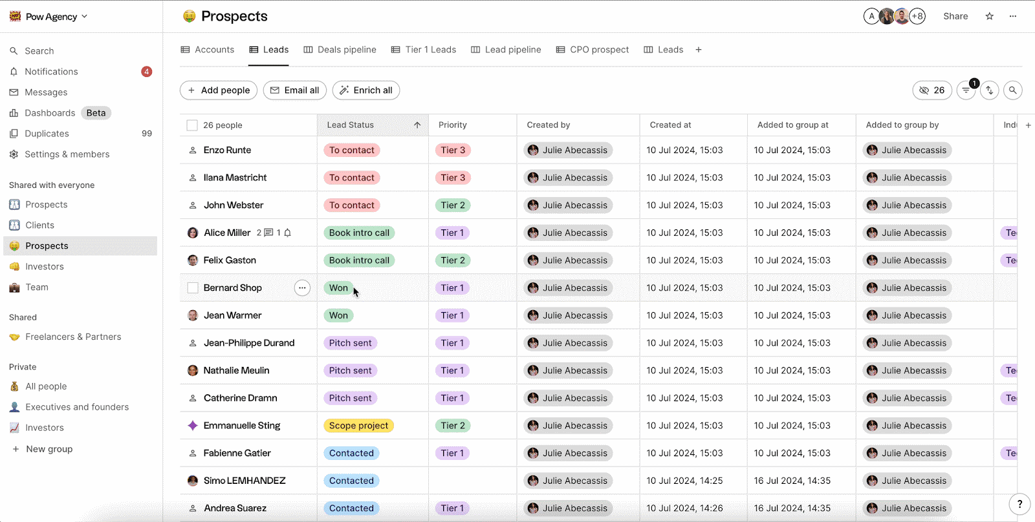Open Alice Miller's reminder bell icon

click(x=288, y=233)
